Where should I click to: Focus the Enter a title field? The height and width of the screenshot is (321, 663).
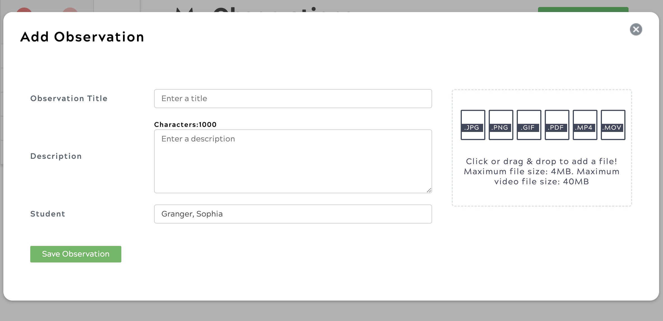[293, 99]
